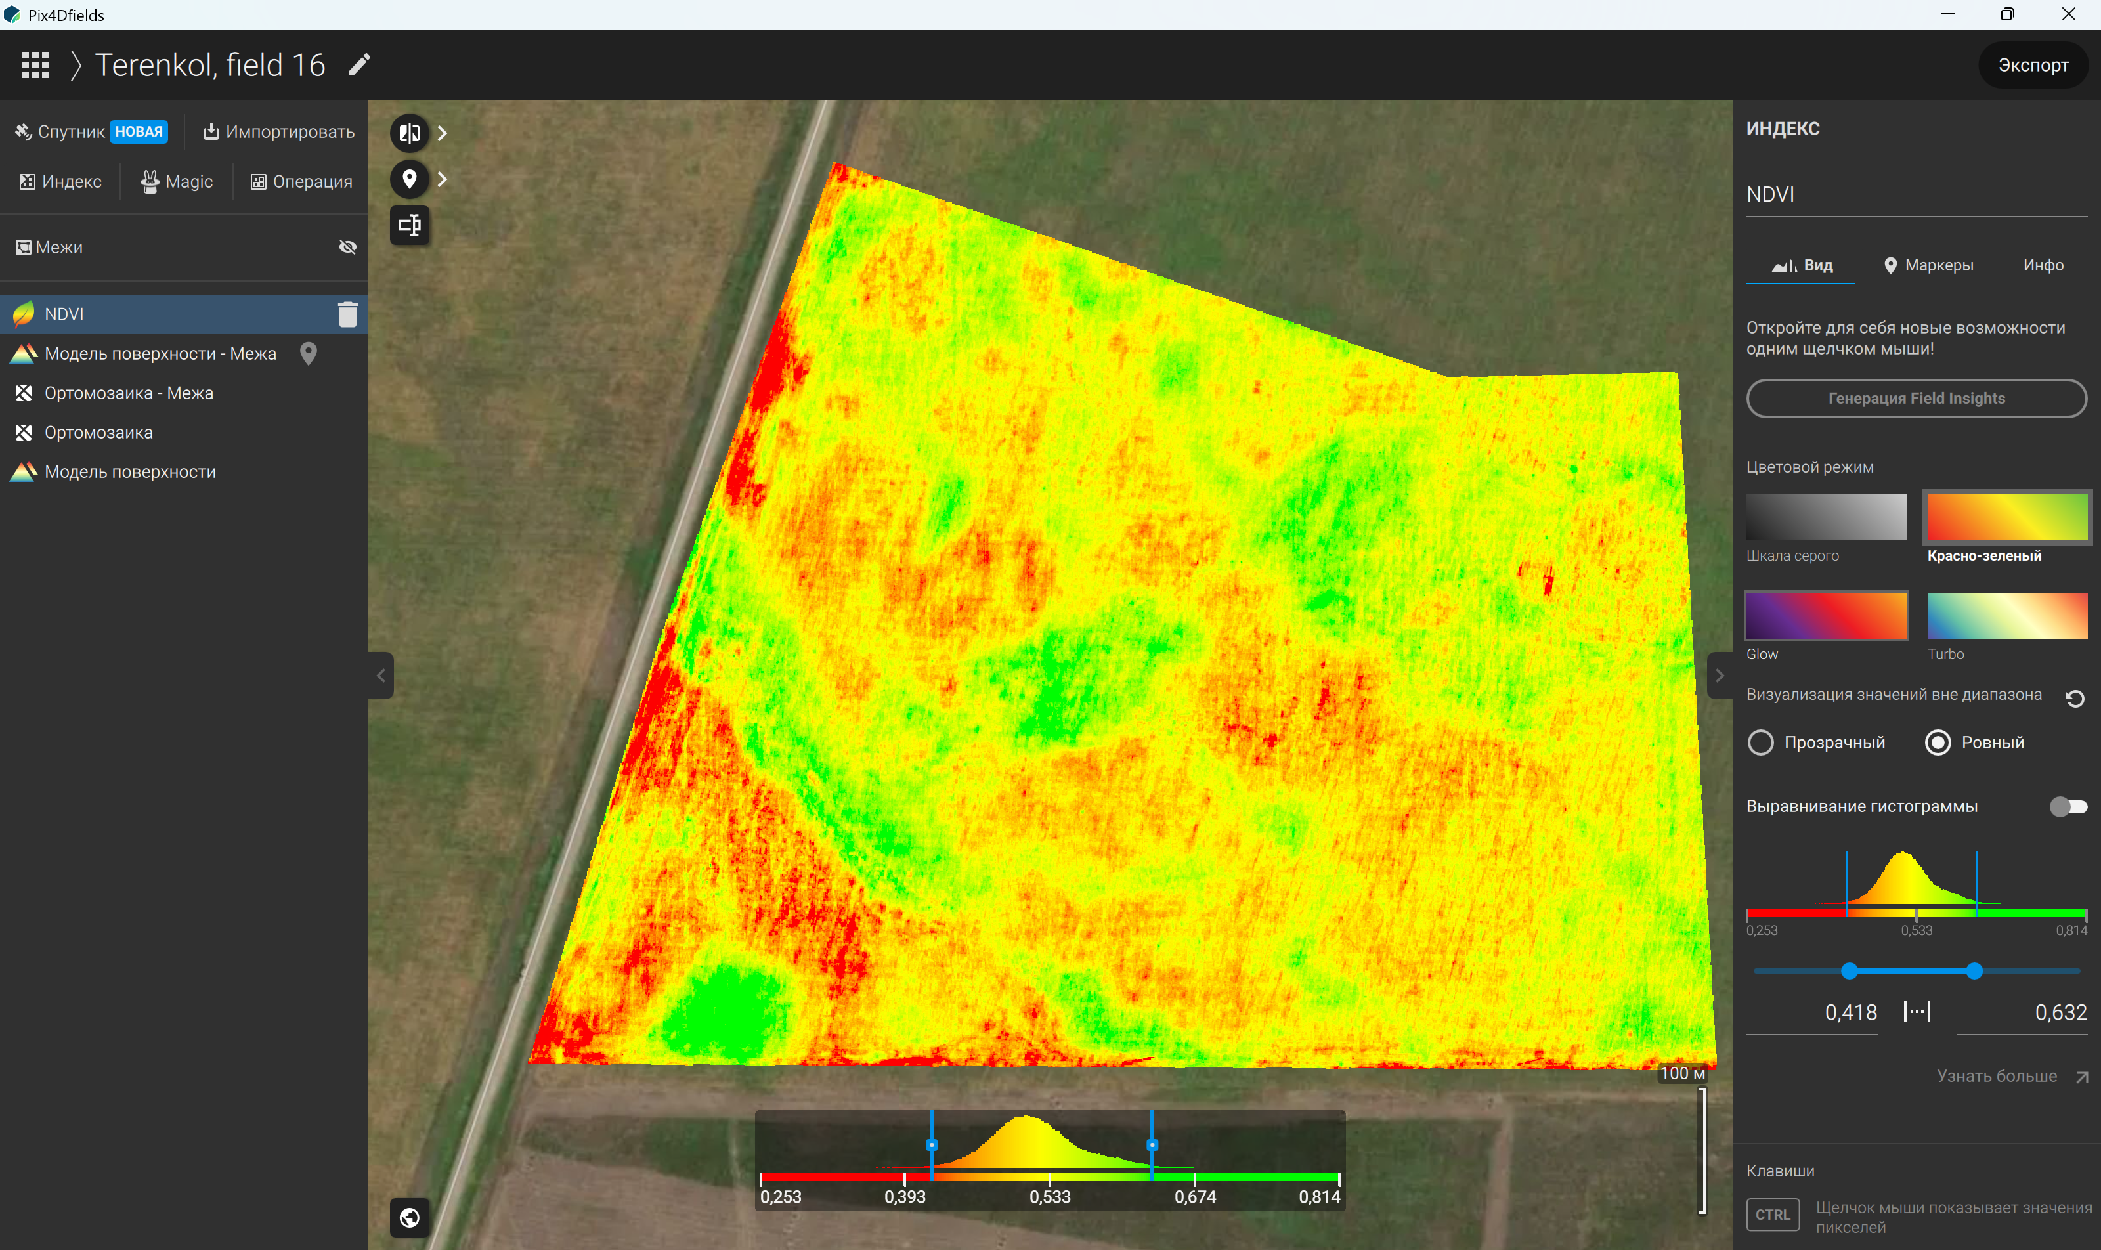Open the Операция tool
Screen dimensions: 2101x1250
pos(301,181)
